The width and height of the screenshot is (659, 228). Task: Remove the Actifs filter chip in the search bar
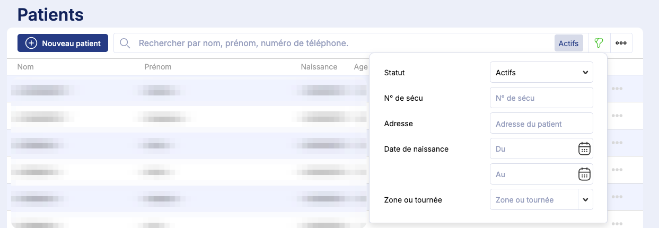(x=568, y=43)
